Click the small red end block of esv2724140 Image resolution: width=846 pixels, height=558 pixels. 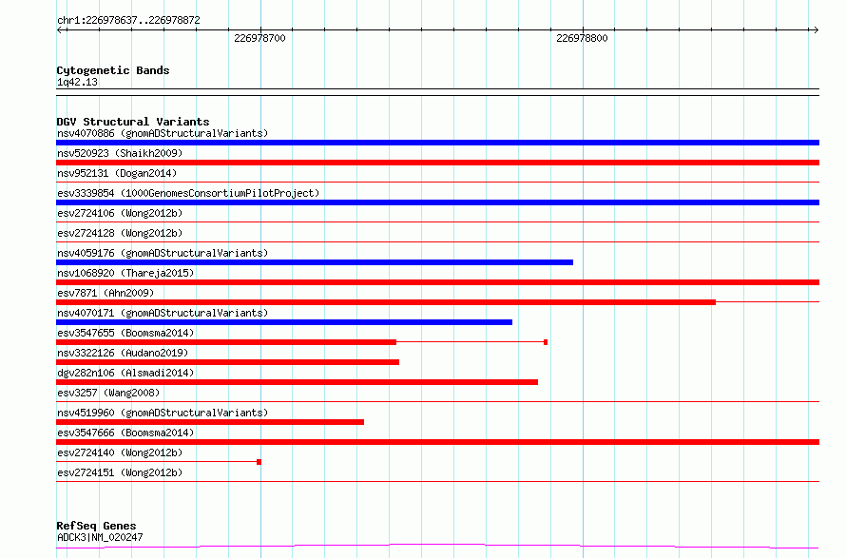click(259, 462)
